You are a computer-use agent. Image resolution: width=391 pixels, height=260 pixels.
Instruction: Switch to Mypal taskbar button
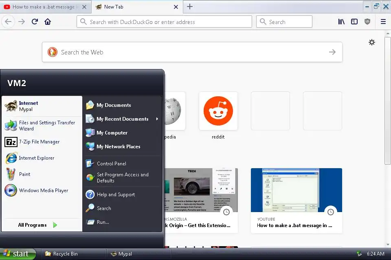138,254
